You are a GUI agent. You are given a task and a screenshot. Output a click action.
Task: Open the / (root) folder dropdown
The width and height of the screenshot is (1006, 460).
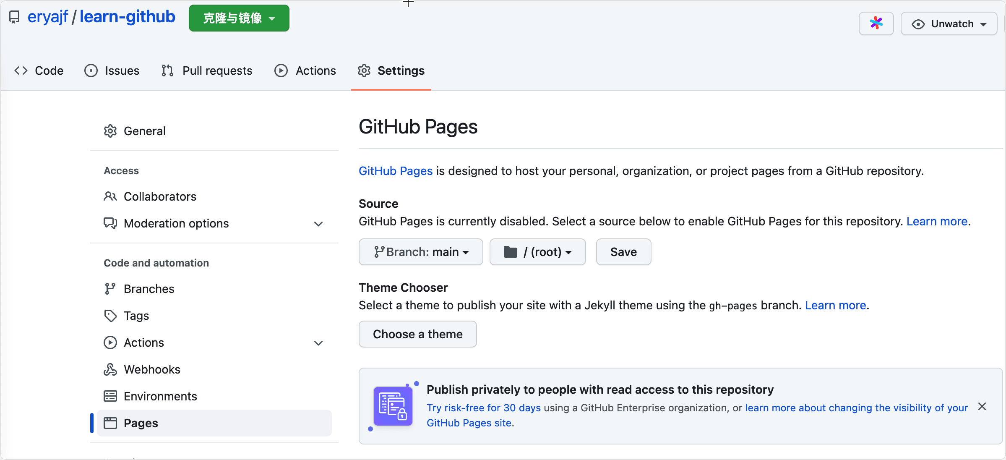[537, 252]
